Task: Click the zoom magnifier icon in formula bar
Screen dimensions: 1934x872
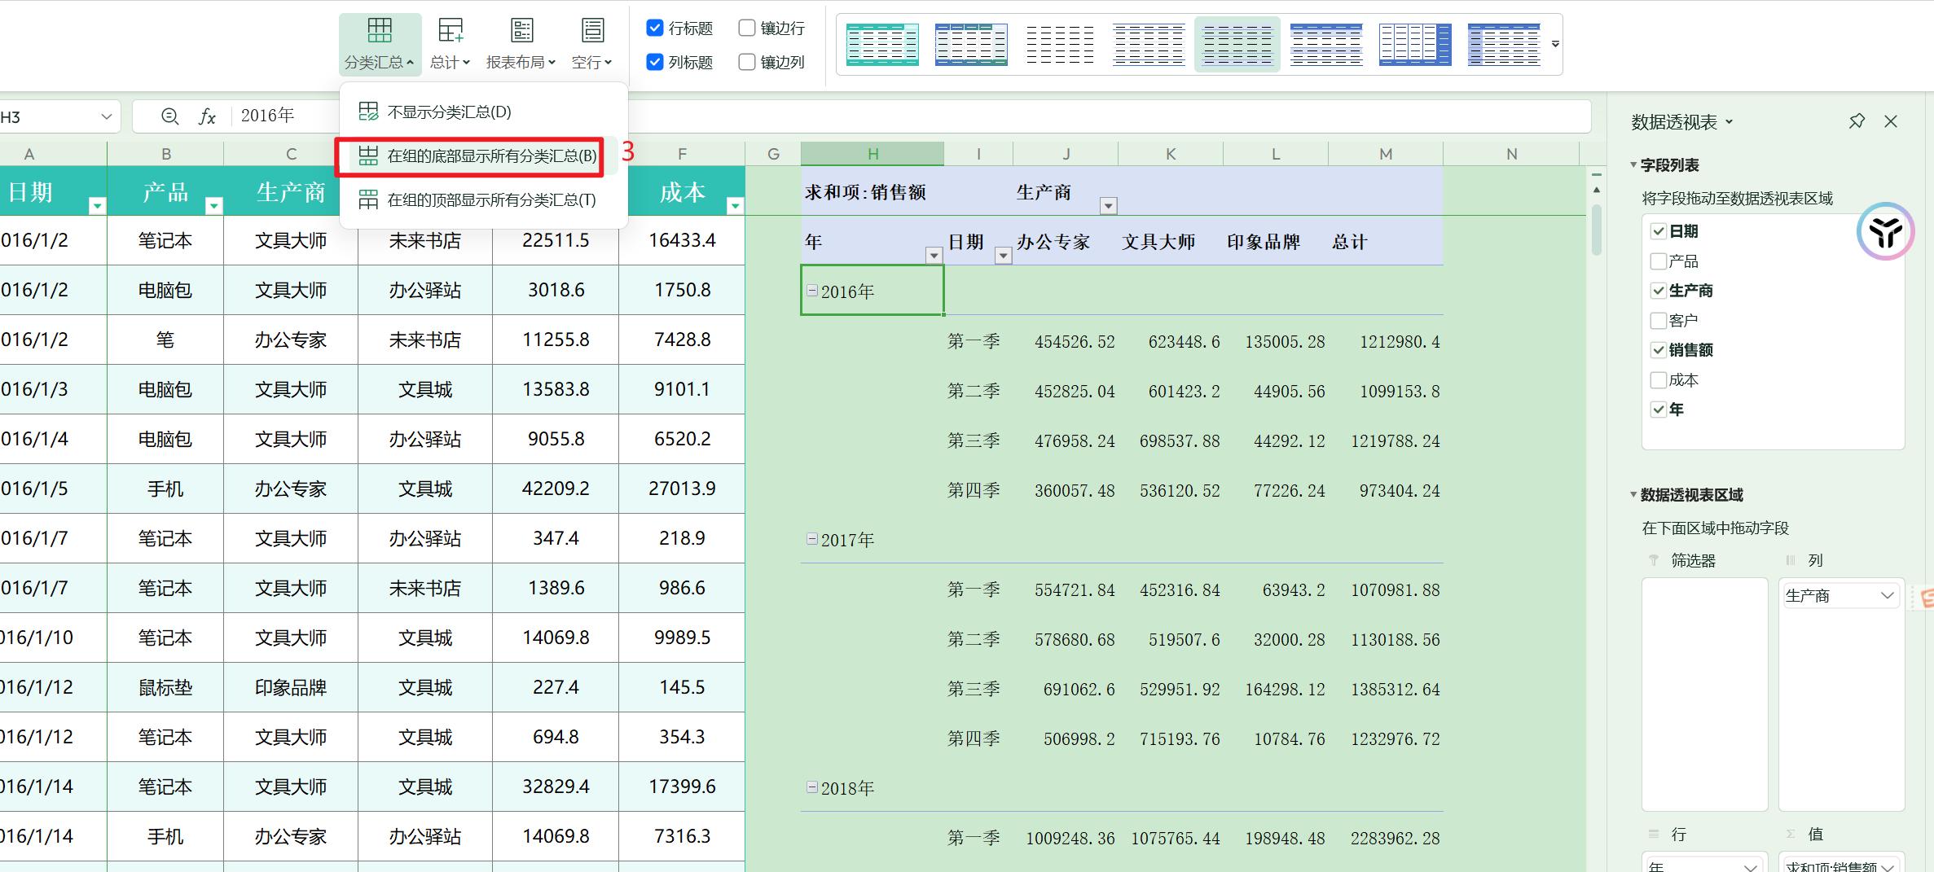Action: click(x=169, y=116)
